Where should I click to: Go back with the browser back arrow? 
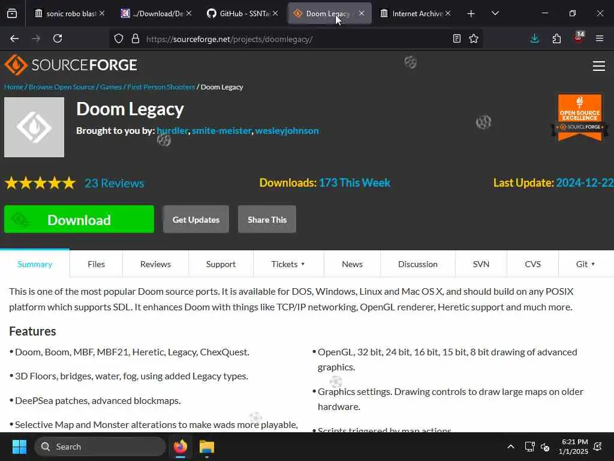[x=14, y=38]
